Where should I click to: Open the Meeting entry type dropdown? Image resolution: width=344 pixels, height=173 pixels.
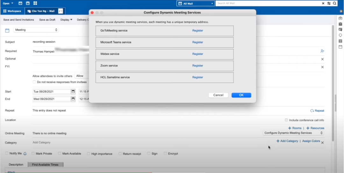tap(36, 30)
